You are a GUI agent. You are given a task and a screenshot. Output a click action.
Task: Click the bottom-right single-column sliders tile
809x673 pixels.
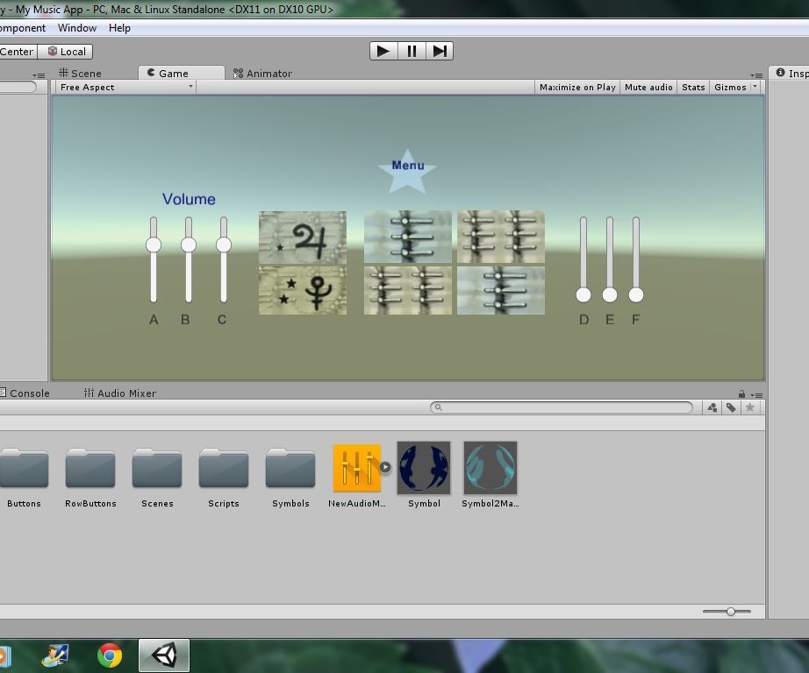click(501, 290)
